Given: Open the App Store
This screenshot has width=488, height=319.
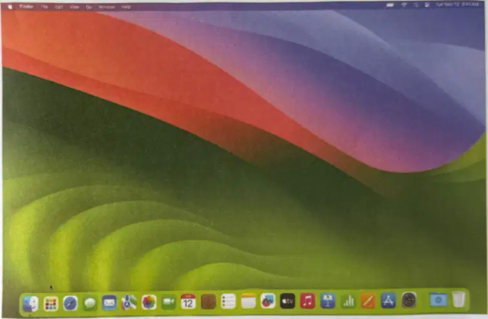Looking at the screenshot, I should point(389,300).
